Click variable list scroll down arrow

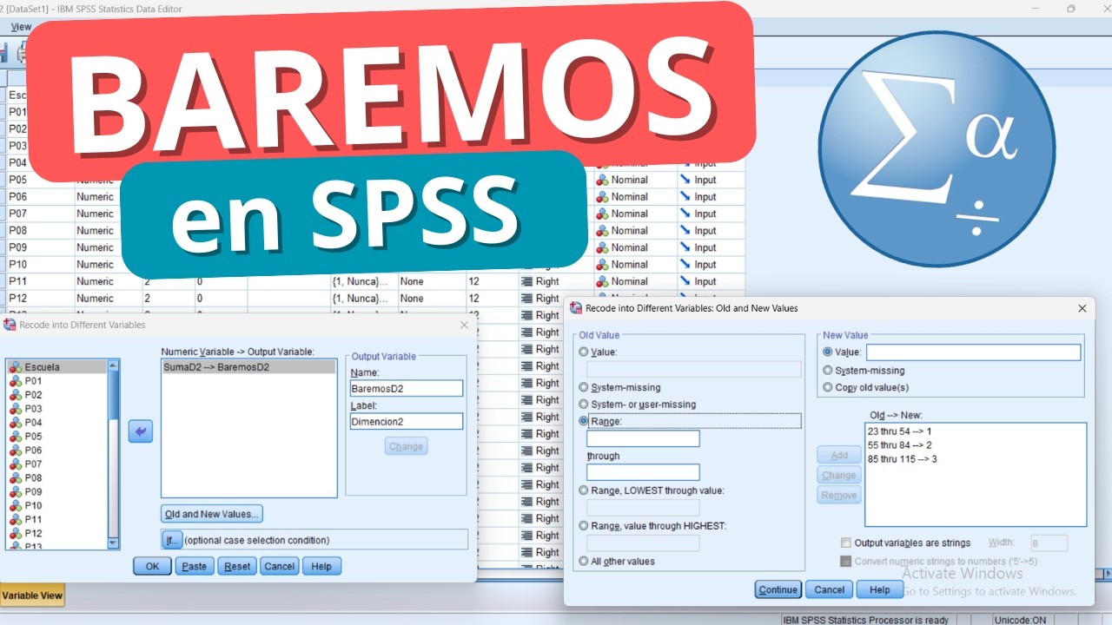pyautogui.click(x=113, y=543)
